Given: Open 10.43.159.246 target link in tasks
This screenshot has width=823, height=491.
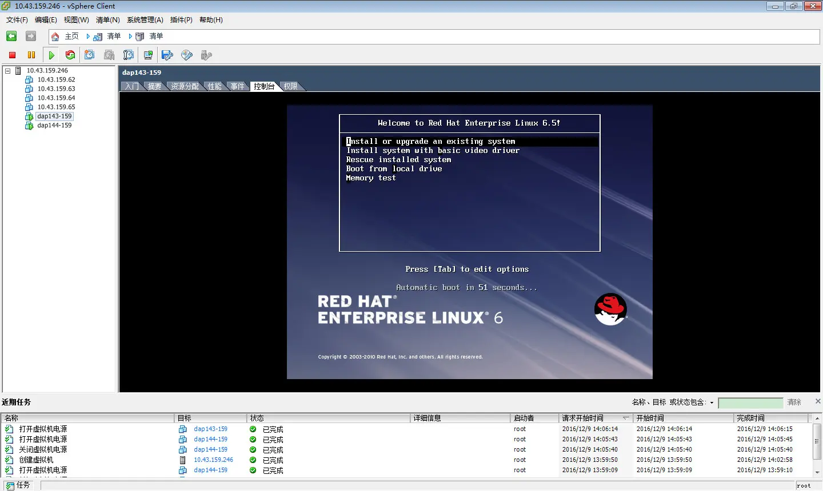Looking at the screenshot, I should (x=213, y=460).
